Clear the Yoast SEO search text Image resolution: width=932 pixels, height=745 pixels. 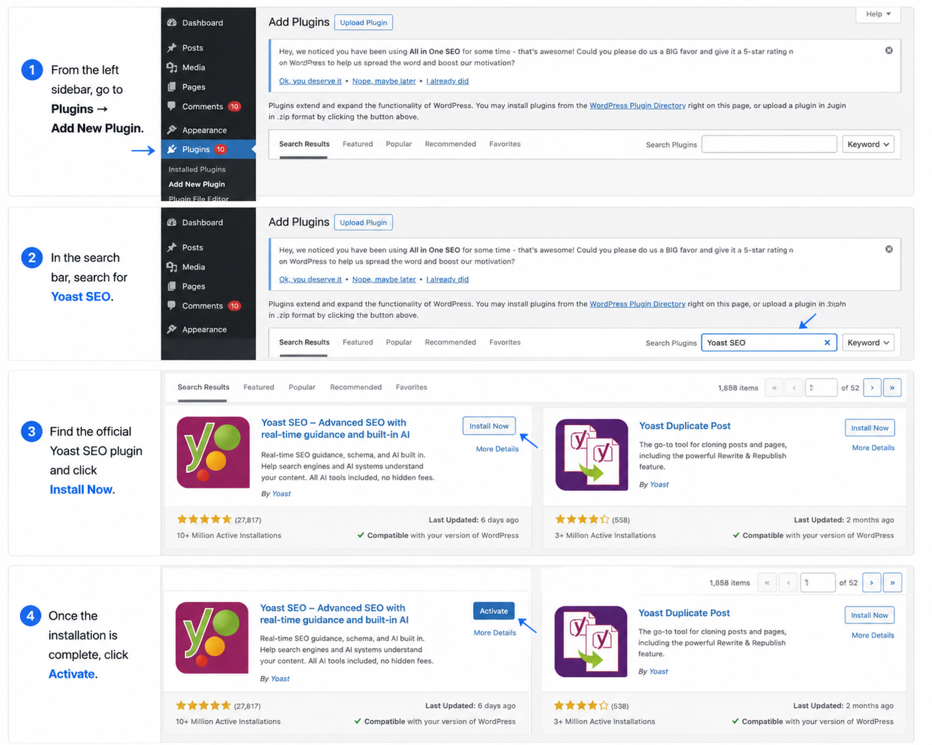pyautogui.click(x=827, y=343)
